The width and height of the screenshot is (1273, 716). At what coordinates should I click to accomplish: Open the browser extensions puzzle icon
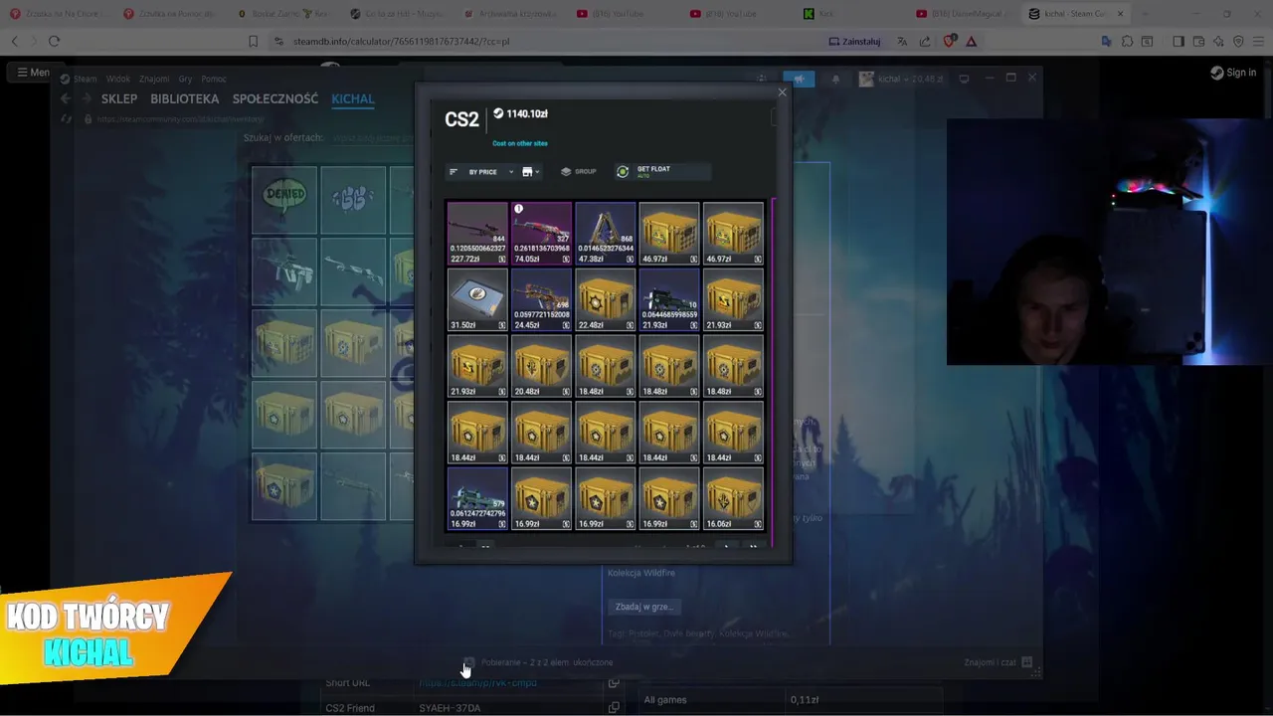(1127, 41)
